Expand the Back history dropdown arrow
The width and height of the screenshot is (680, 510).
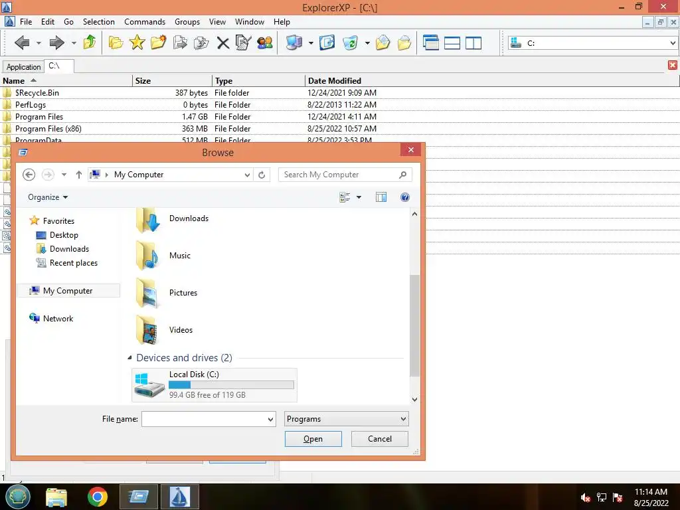[39, 43]
